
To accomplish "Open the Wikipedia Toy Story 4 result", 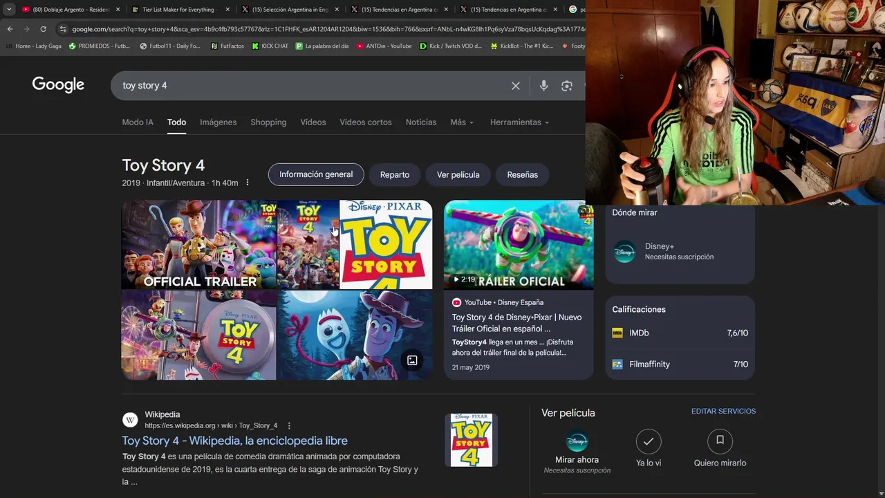I will (x=235, y=441).
